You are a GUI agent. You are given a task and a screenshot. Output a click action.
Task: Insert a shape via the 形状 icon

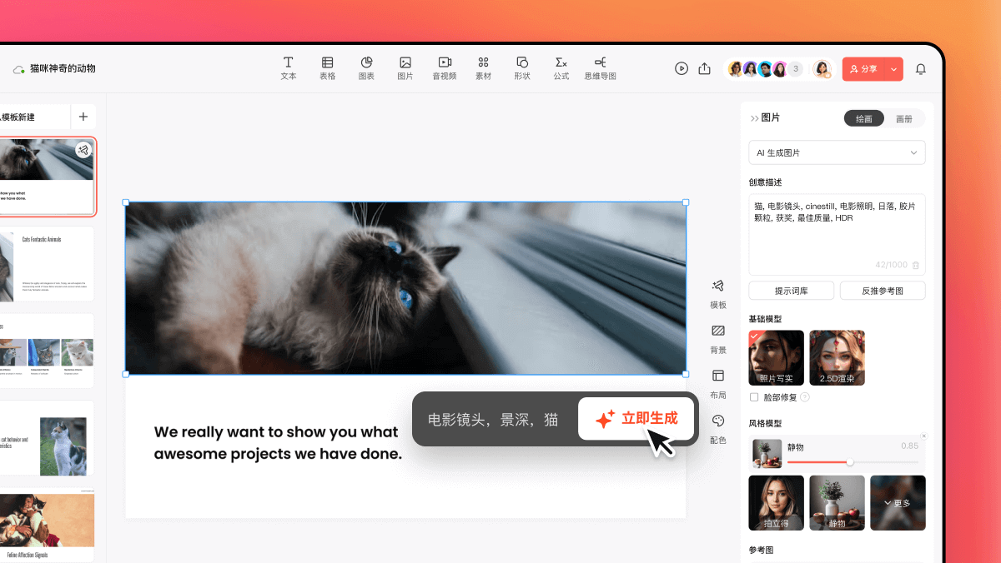pos(522,68)
